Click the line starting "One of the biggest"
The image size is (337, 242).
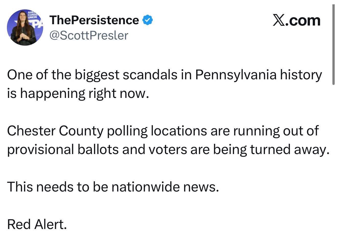(164, 75)
